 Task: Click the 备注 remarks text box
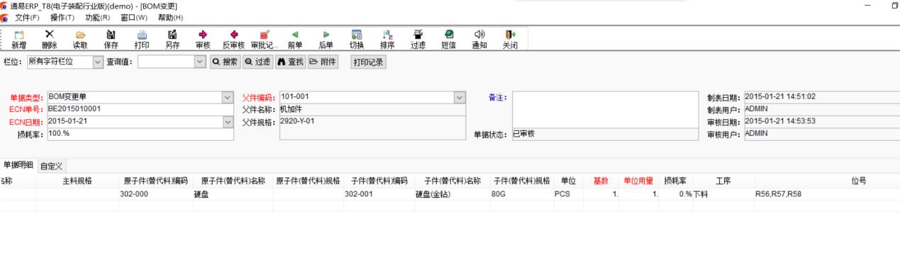[606, 109]
